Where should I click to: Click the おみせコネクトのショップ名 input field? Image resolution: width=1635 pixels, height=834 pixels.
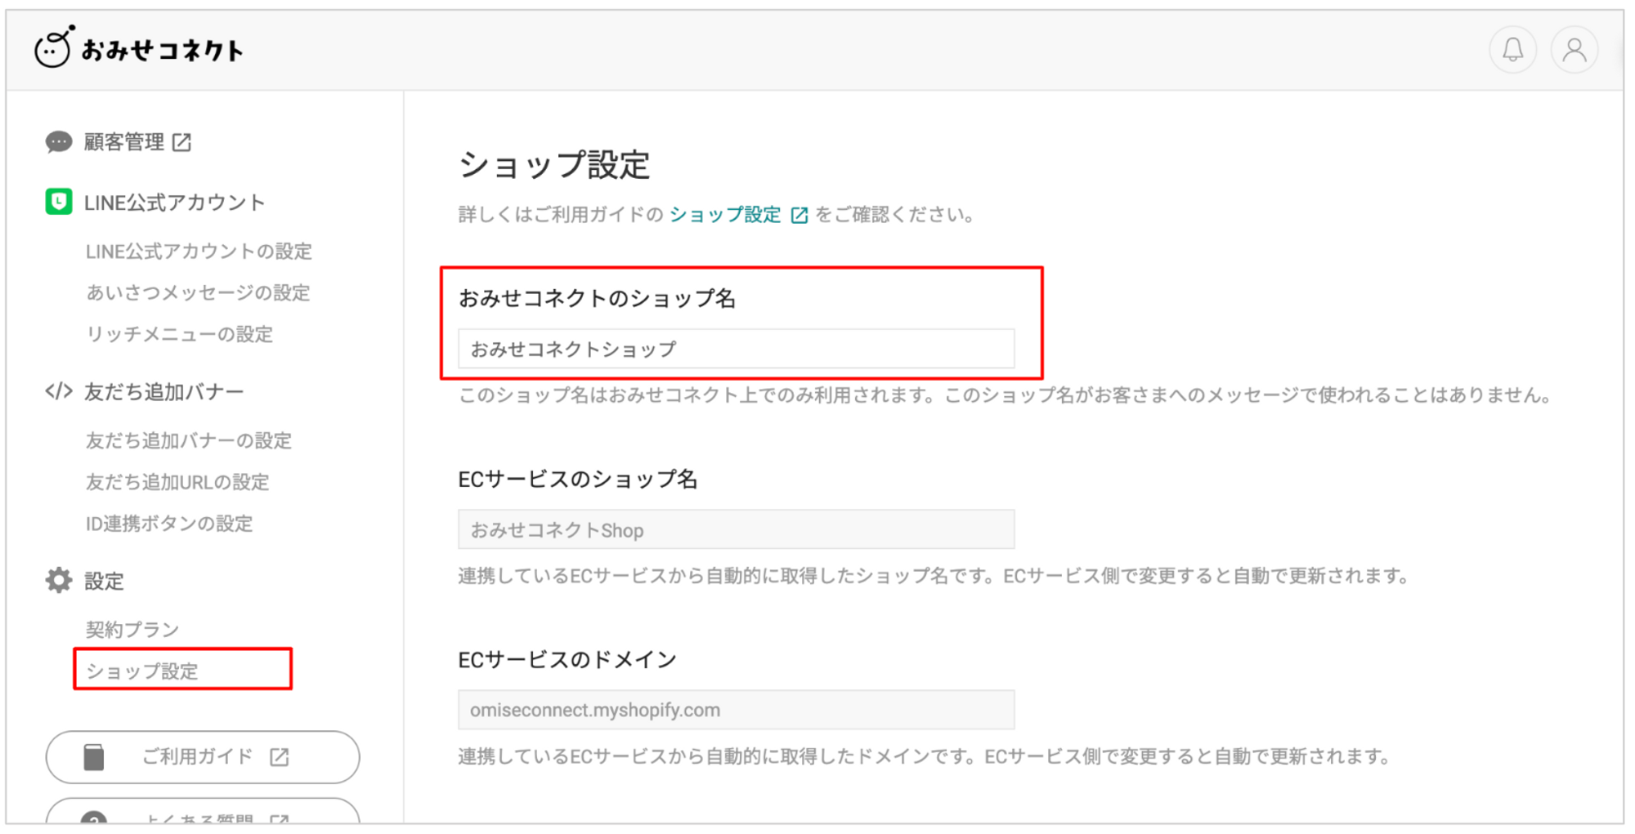[736, 349]
